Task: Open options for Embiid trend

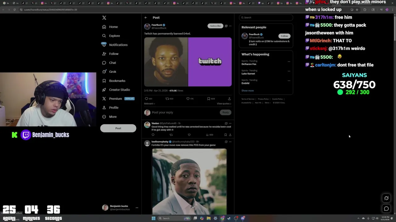Action: coord(289,80)
